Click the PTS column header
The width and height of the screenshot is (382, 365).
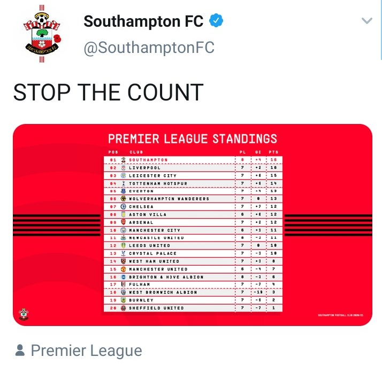click(274, 152)
